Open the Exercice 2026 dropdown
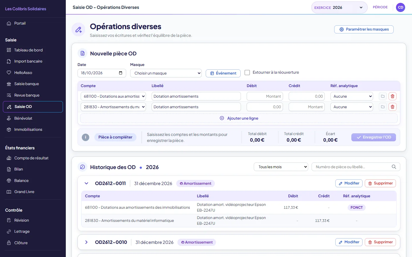Screen dimensions: 412x257 pyautogui.click(x=339, y=7)
